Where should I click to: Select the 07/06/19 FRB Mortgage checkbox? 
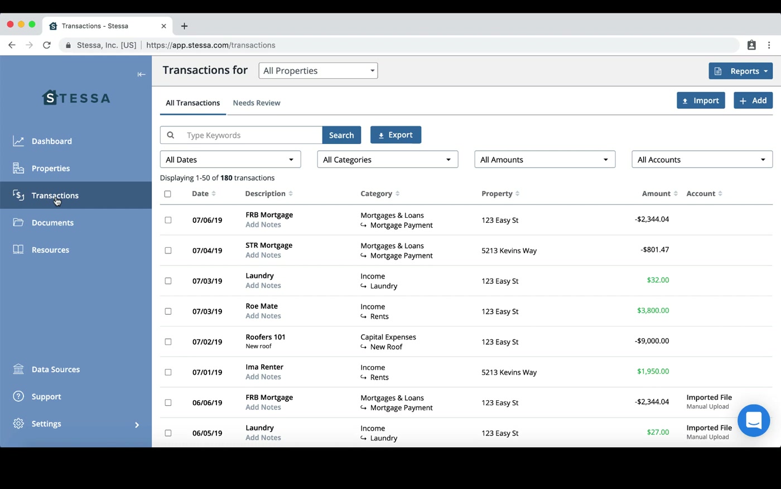[x=168, y=220]
